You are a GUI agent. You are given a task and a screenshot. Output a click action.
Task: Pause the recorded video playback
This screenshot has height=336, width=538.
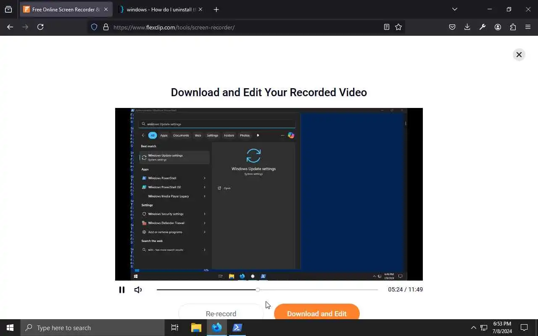122,290
